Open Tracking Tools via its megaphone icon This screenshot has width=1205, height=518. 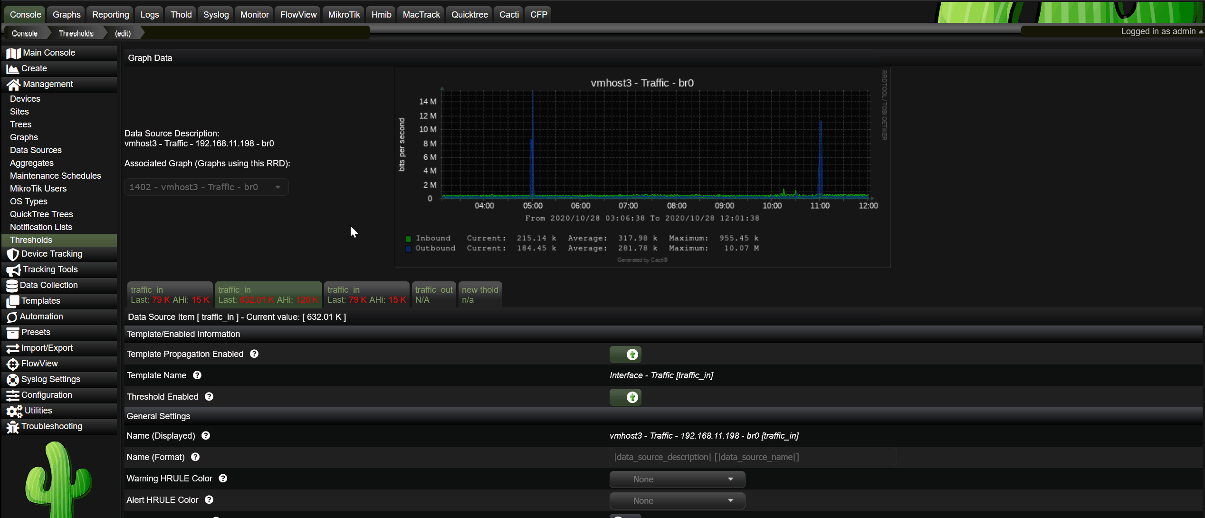coord(13,269)
